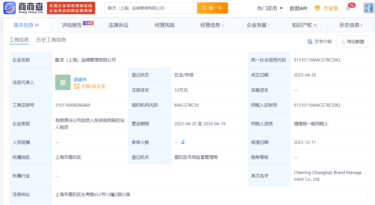Expand the 热门应用 dropdown

pyautogui.click(x=270, y=8)
